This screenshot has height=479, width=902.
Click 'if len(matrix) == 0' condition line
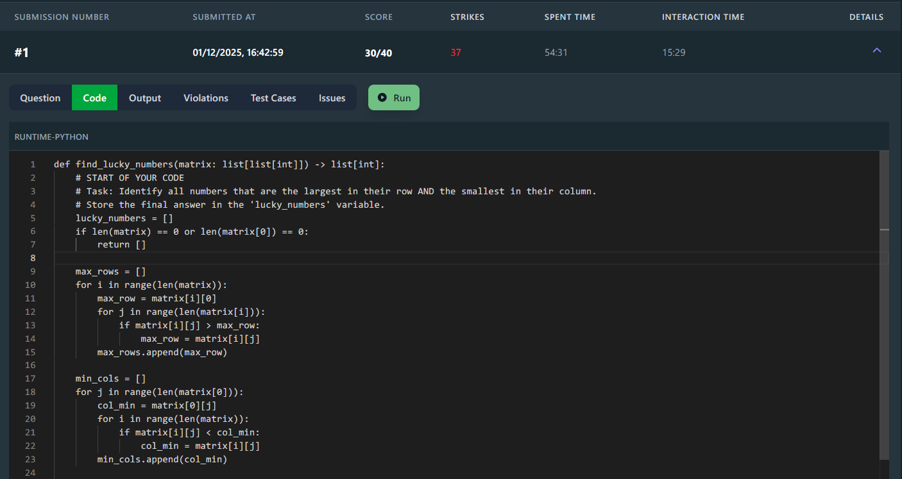point(192,231)
